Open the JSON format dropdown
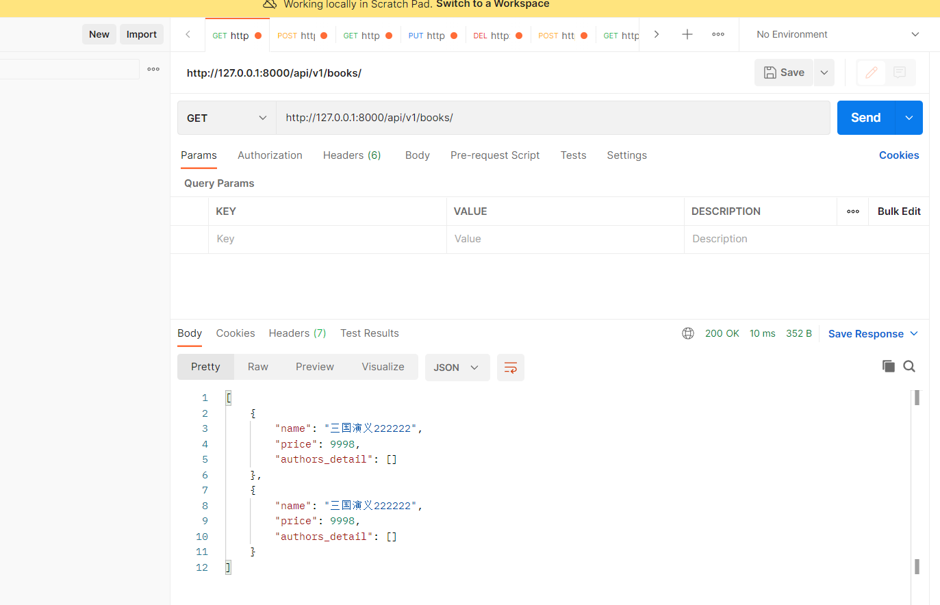The height and width of the screenshot is (605, 940). [457, 368]
